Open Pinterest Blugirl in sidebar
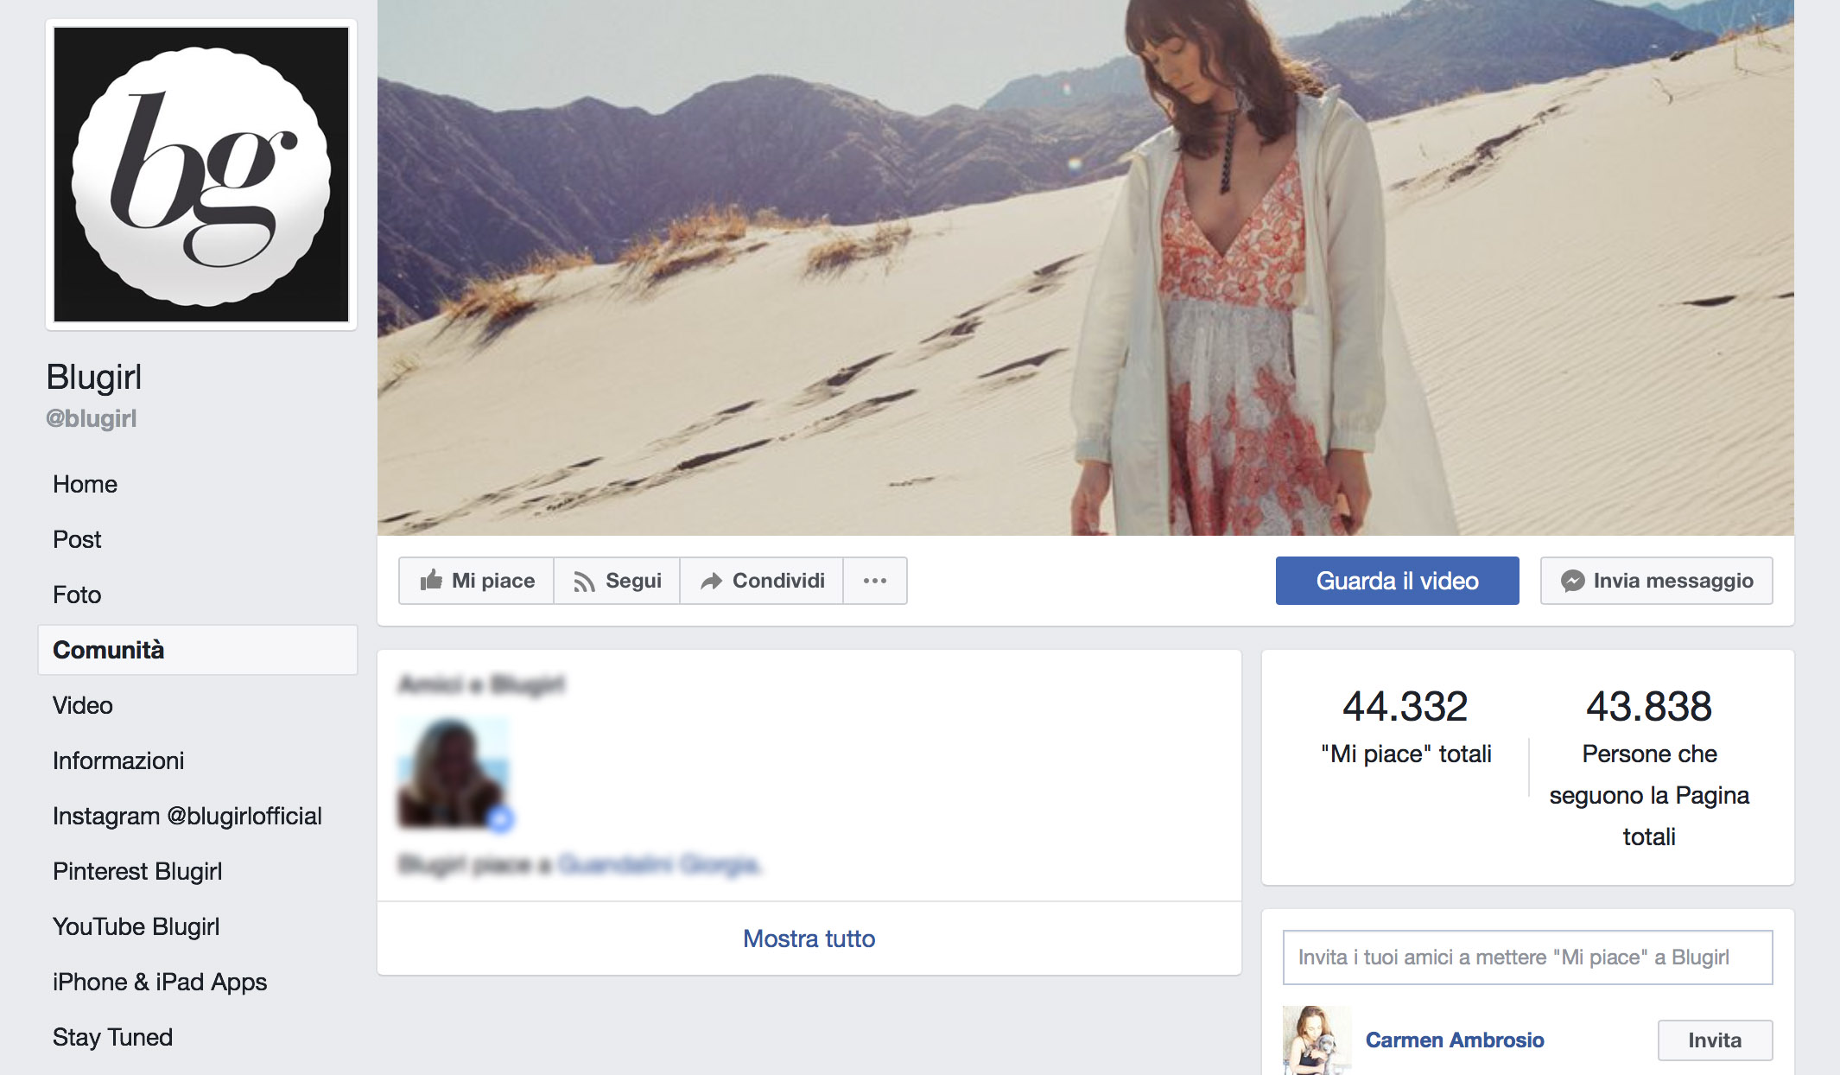1840x1075 pixels. (x=137, y=871)
